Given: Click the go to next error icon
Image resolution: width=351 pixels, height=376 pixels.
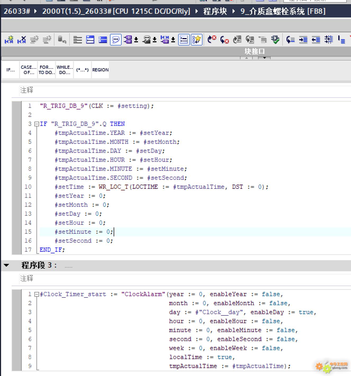Looking at the screenshot, I should pos(224,40).
